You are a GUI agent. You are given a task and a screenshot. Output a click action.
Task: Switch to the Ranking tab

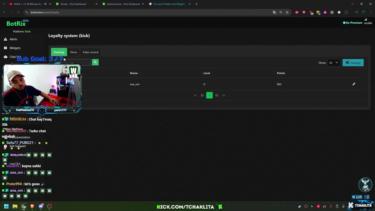click(59, 52)
